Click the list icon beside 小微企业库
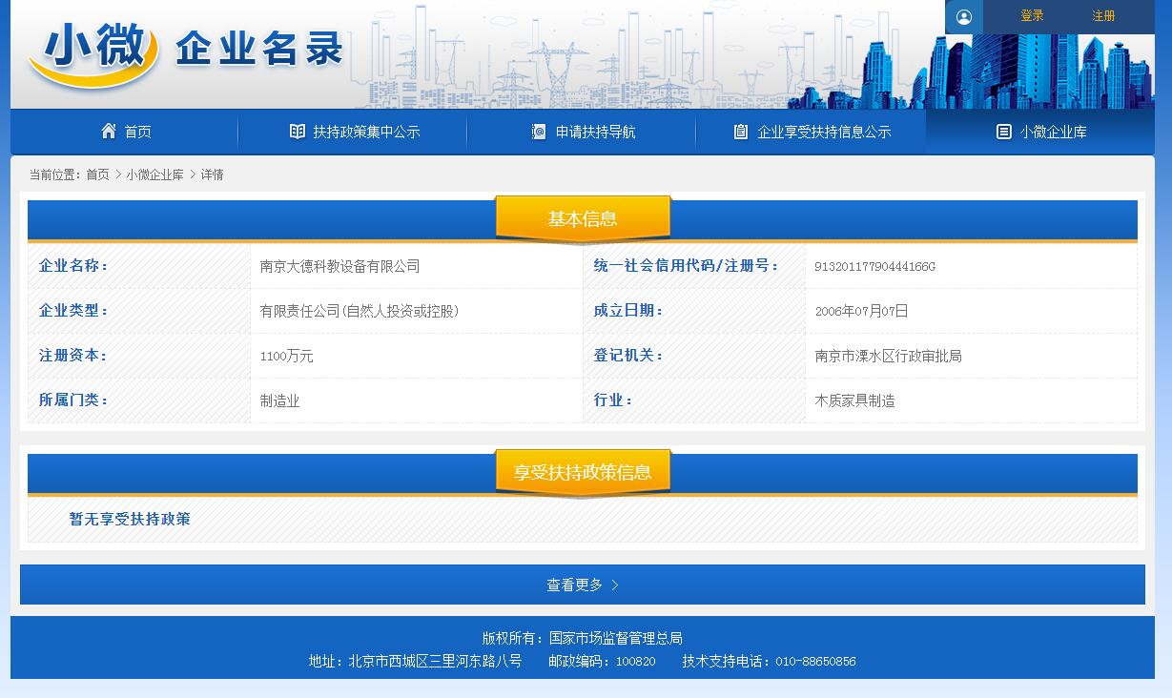This screenshot has height=698, width=1172. click(1003, 132)
